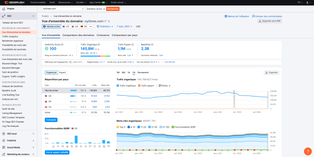
Task: Select the 6M time range
Action: pos(123,72)
